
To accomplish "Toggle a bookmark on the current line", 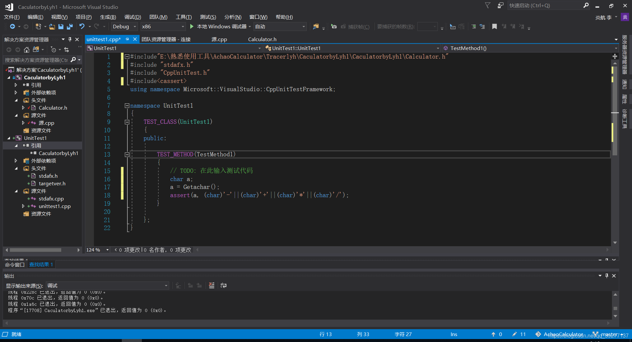I will pyautogui.click(x=494, y=26).
